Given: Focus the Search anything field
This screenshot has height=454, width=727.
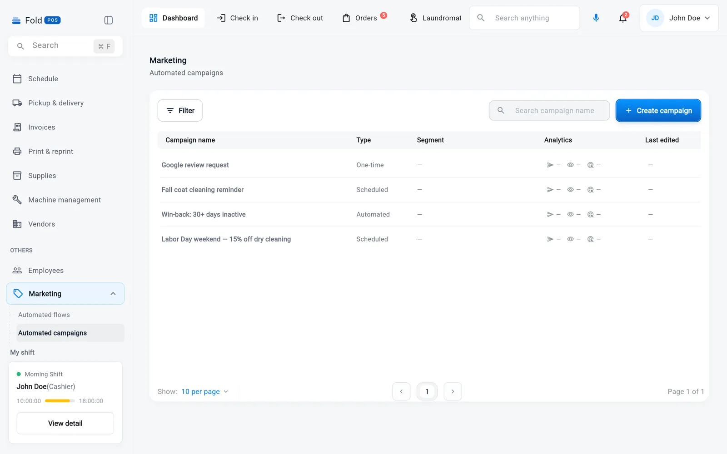Looking at the screenshot, I should tap(524, 18).
